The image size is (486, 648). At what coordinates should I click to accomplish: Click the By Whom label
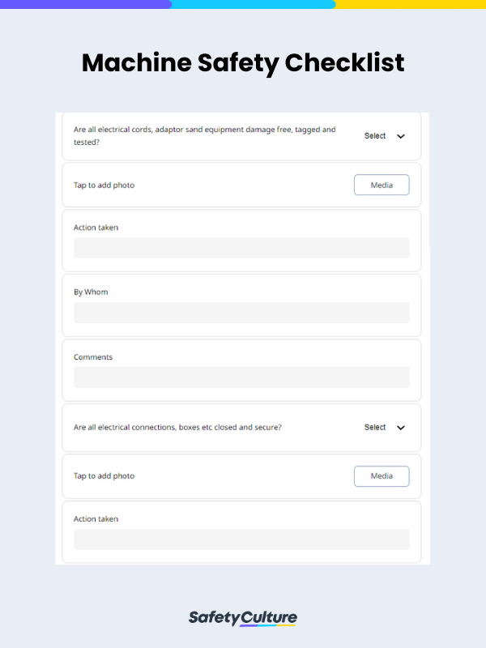[89, 292]
